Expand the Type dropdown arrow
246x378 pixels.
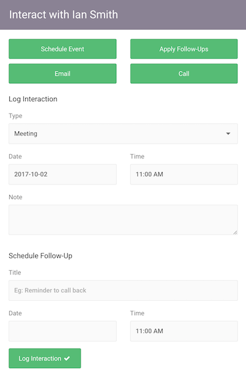coord(228,134)
